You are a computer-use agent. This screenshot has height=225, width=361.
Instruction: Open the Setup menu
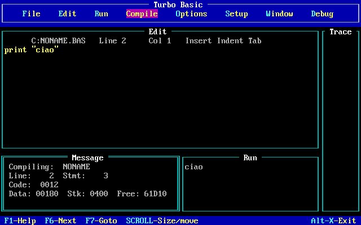[x=236, y=13]
